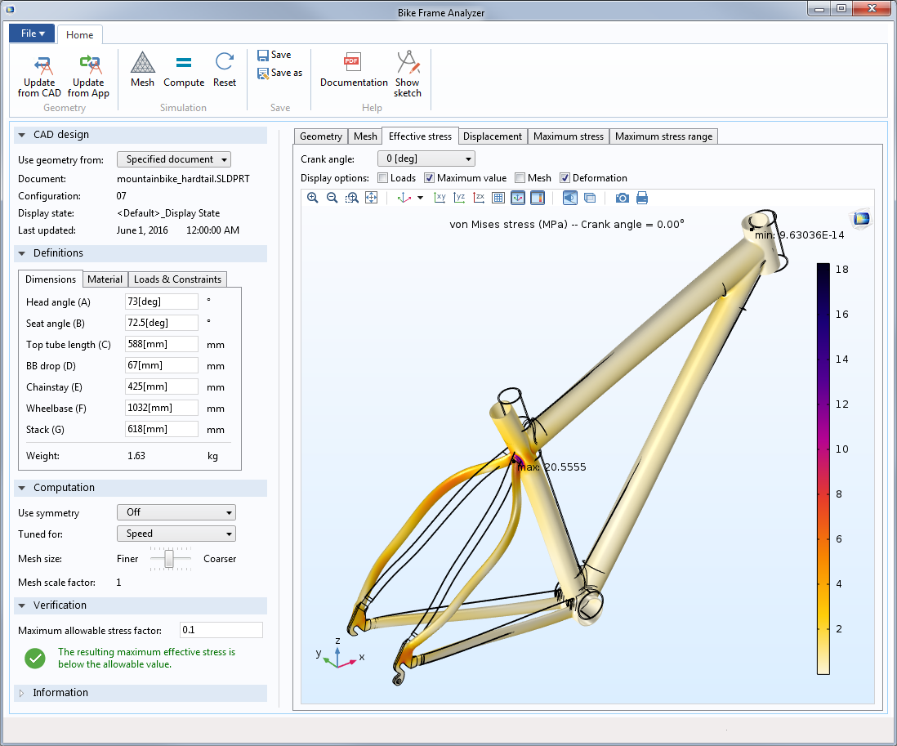The image size is (897, 746).
Task: Switch to the Mesh results tab
Action: click(365, 136)
